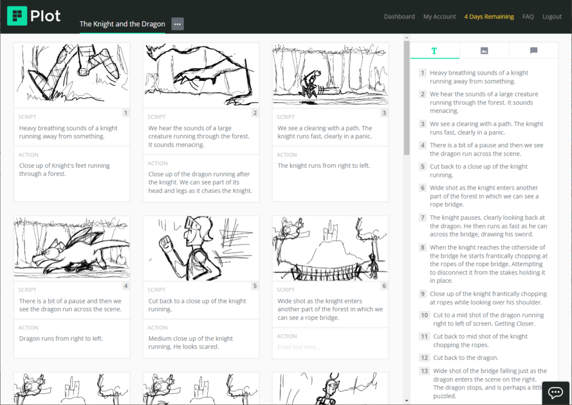Select script line 6 wide shot entry

pyautogui.click(x=484, y=196)
